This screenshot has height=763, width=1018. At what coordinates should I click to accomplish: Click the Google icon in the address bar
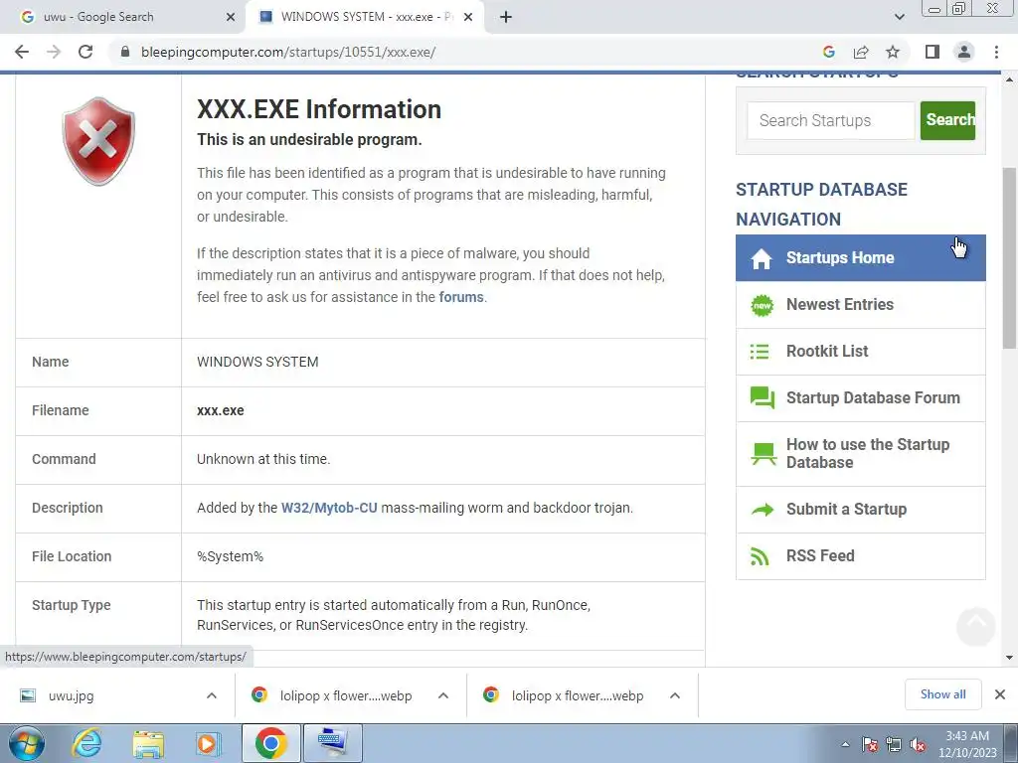click(828, 52)
